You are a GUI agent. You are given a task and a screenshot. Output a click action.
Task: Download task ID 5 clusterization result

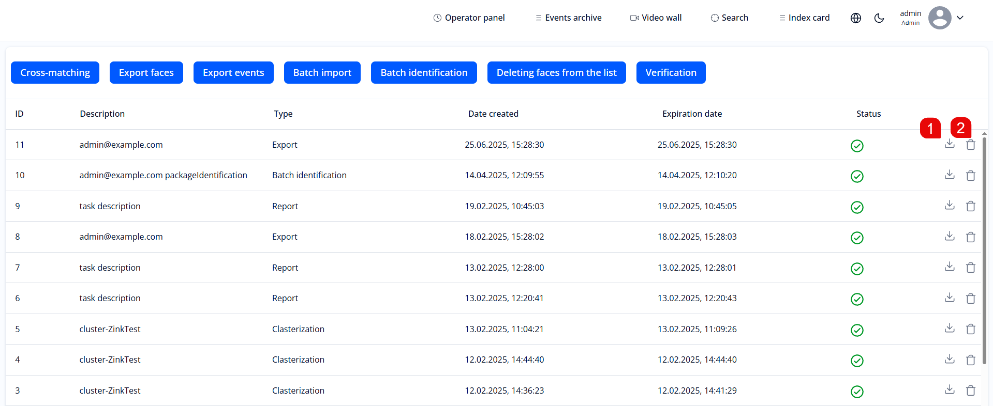pyautogui.click(x=949, y=329)
